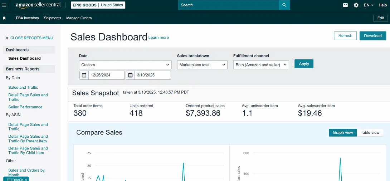The height and width of the screenshot is (181, 390).
Task: Click the Units ordered value 418
Action: point(136,113)
